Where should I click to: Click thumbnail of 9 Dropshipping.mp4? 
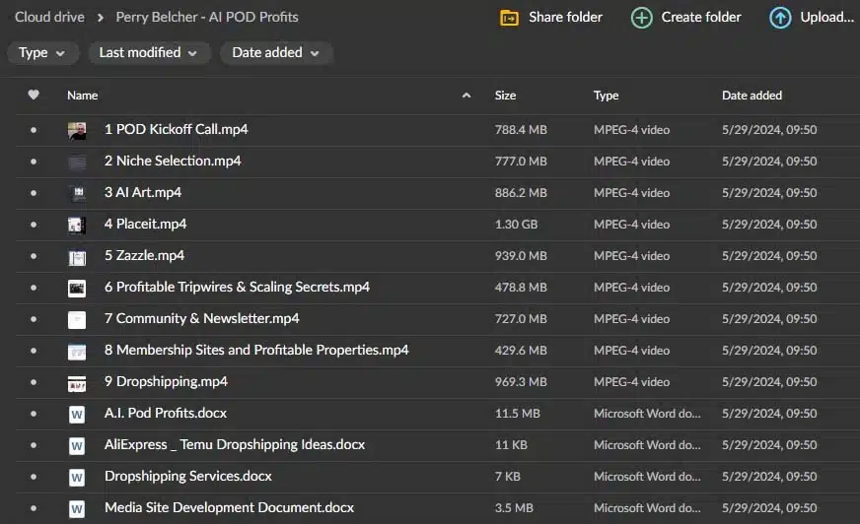(77, 382)
